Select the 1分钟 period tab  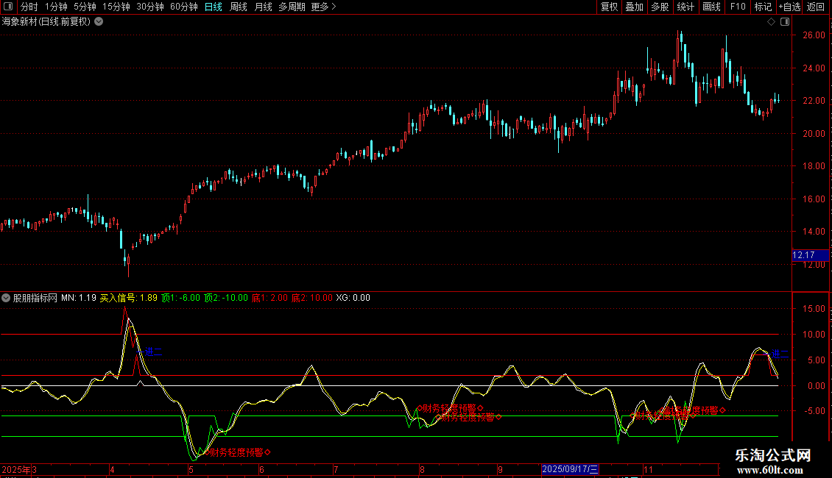[x=56, y=7]
